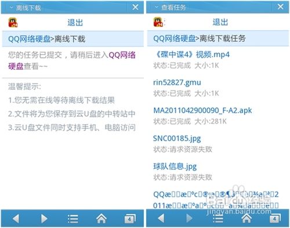The image size is (290, 228).
Task: Go home via the house icon in the right screen
Action: 246,218
